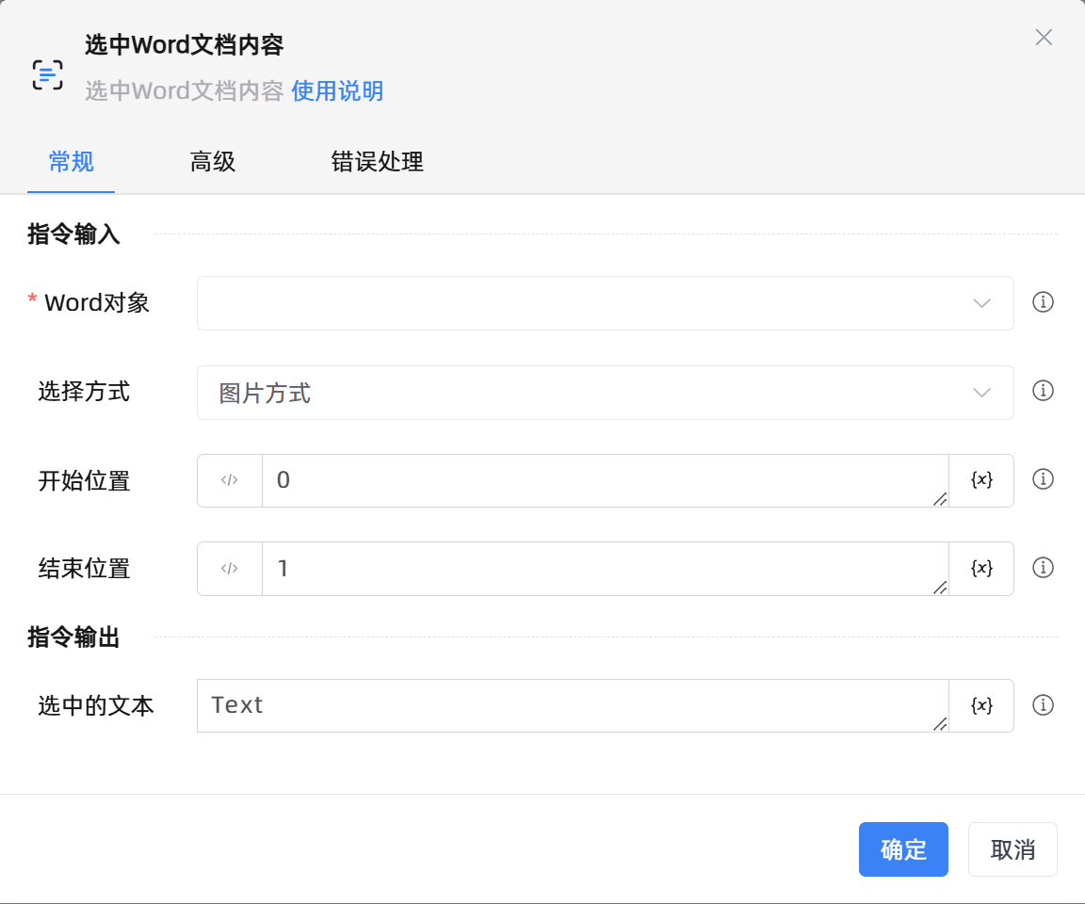Viewport: 1085px width, 904px height.
Task: Close the dialog with the X button
Action: [x=1044, y=38]
